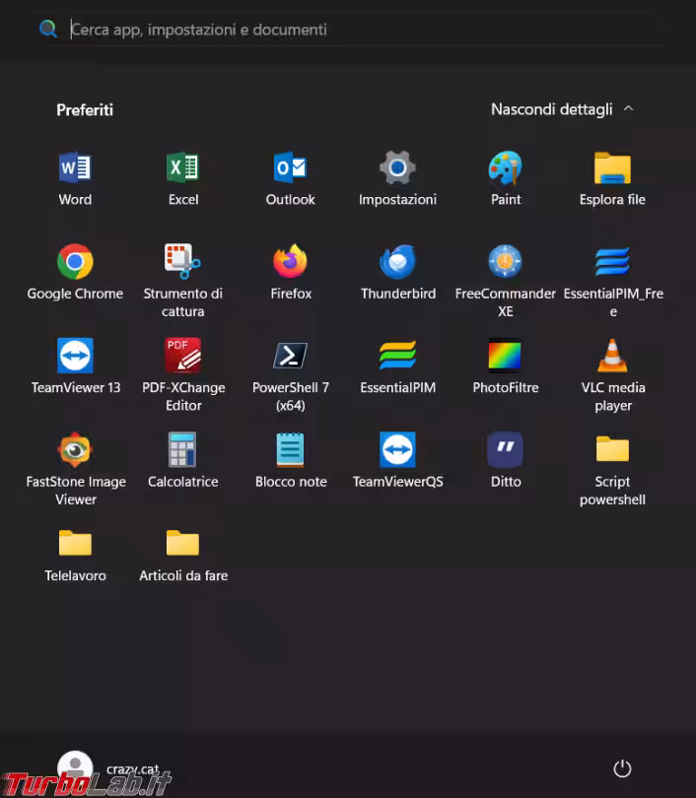Collapse details with Nascondi dettagli

[562, 109]
